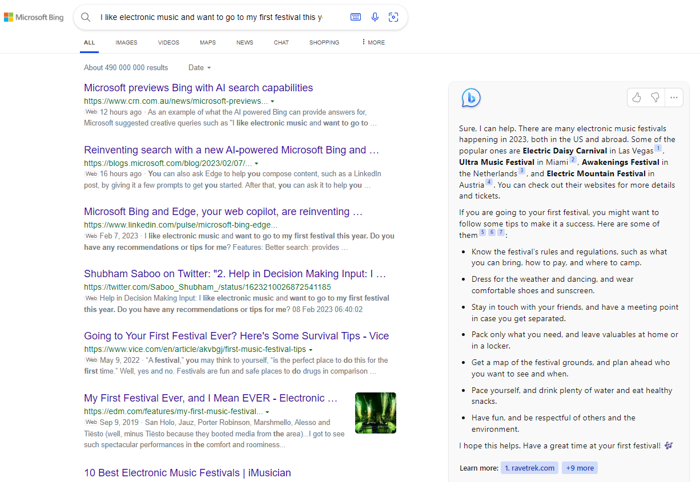
Task: Open 'Reinventing search with a new AI-powered' result
Action: (x=231, y=150)
